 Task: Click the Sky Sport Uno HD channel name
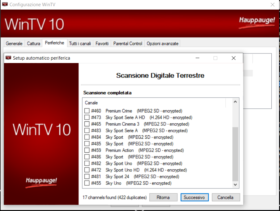[122, 170]
